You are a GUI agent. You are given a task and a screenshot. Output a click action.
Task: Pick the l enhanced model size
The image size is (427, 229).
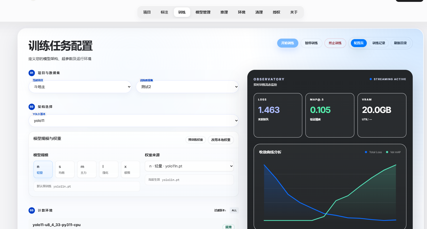pos(109,169)
